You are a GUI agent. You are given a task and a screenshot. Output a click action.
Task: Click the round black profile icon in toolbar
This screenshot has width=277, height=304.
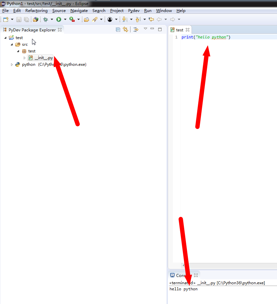[x=110, y=19]
